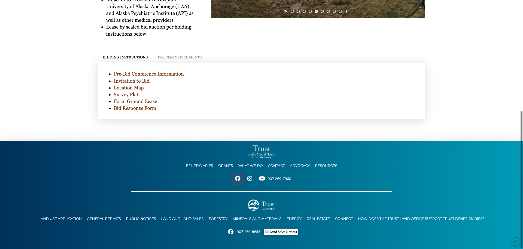This screenshot has height=249, width=523.
Task: Click the CONTACT navigation link
Action: tap(276, 166)
